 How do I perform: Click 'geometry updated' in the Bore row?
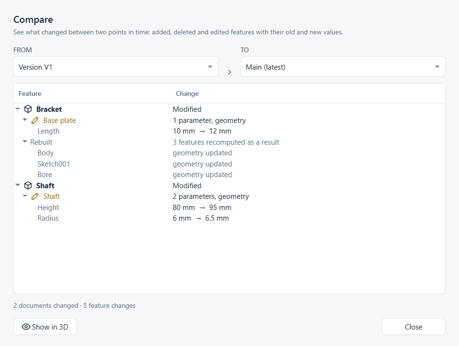pos(202,175)
